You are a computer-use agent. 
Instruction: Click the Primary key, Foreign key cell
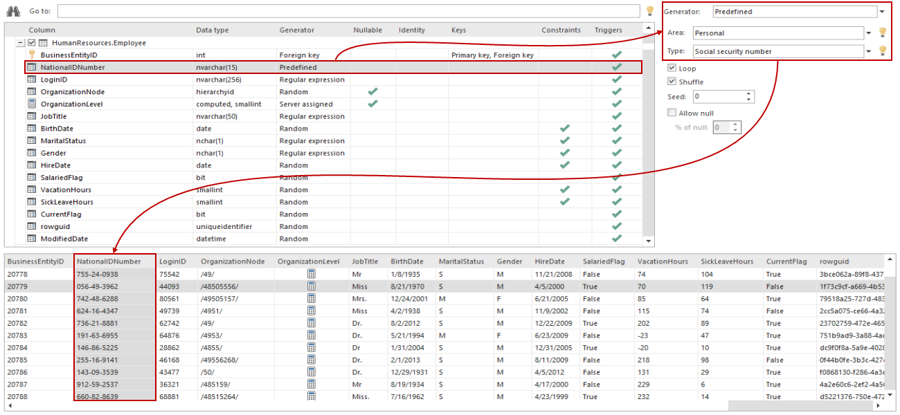[x=492, y=55]
